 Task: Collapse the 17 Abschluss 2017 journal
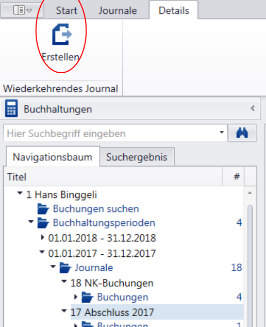coord(64,310)
